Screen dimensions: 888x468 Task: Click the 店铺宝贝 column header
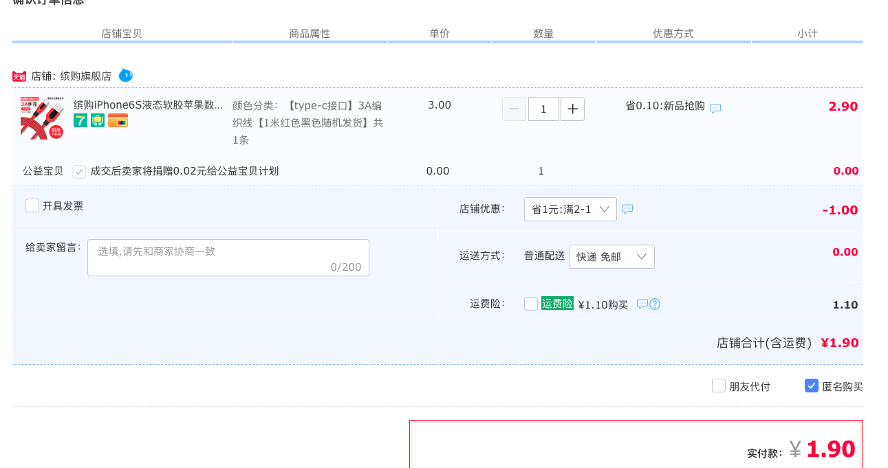coord(122,34)
